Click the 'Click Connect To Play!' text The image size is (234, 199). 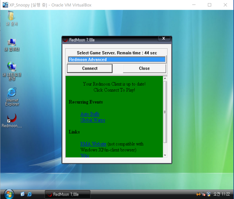tap(114, 90)
